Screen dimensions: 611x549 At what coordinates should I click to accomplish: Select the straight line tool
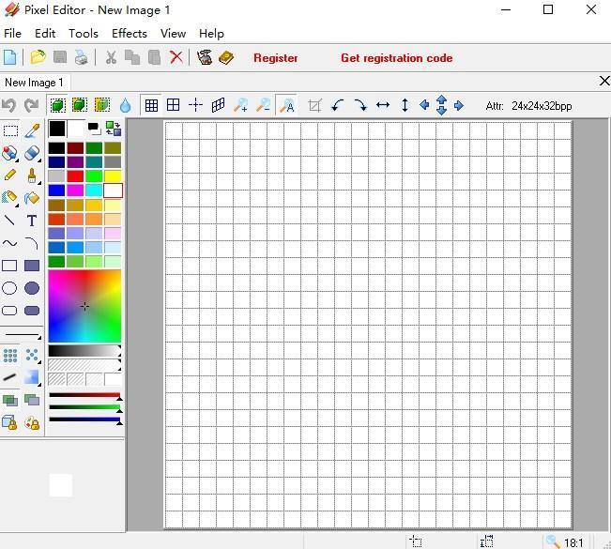click(9, 221)
